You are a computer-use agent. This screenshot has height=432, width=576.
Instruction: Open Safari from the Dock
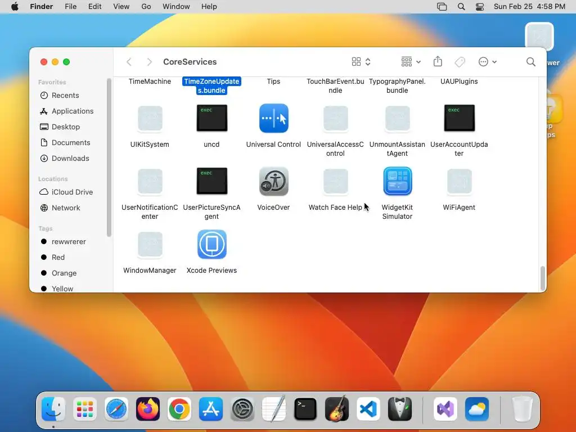click(116, 409)
